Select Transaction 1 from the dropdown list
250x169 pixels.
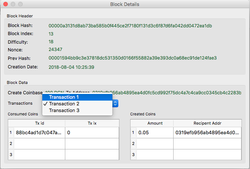coord(77,97)
